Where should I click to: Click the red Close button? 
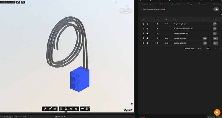(x=143, y=117)
